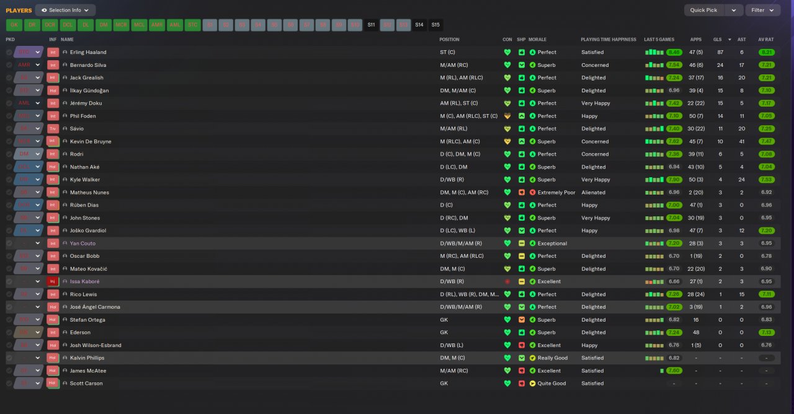
Task: Toggle the picked circle for Yan Couto
Action: tap(9, 243)
